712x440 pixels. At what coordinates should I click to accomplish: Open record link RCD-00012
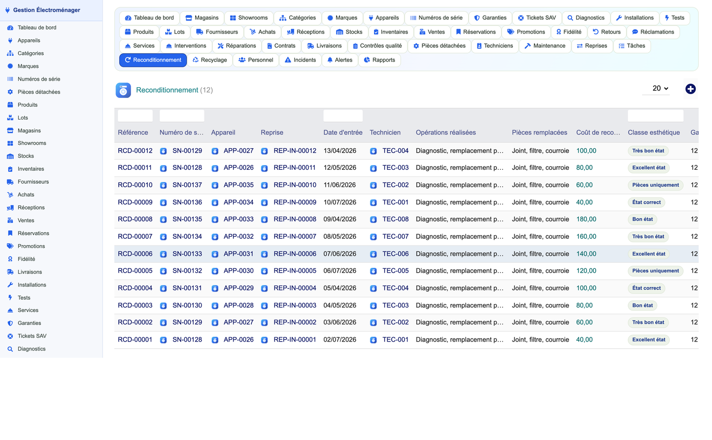click(135, 151)
